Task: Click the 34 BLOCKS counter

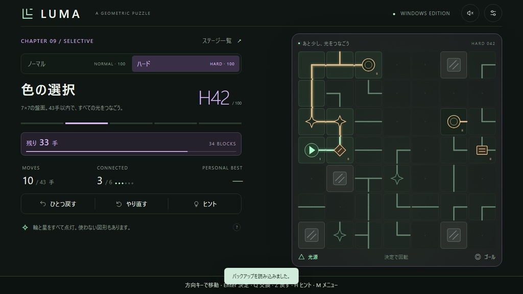Action: [x=222, y=143]
